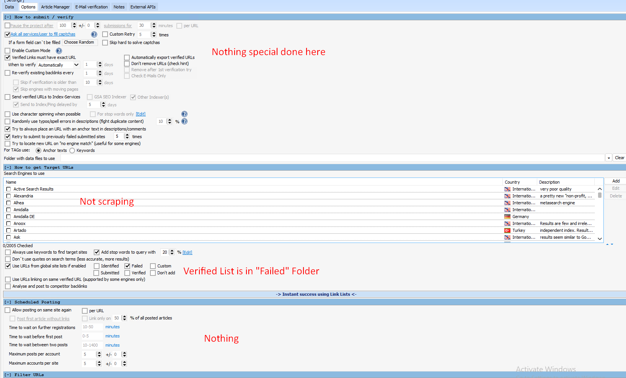
Task: Click flag icon in Active Search Results row
Action: [x=507, y=189]
